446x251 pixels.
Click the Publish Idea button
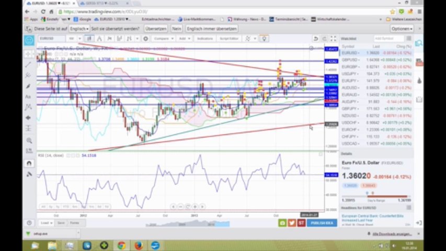322,223
